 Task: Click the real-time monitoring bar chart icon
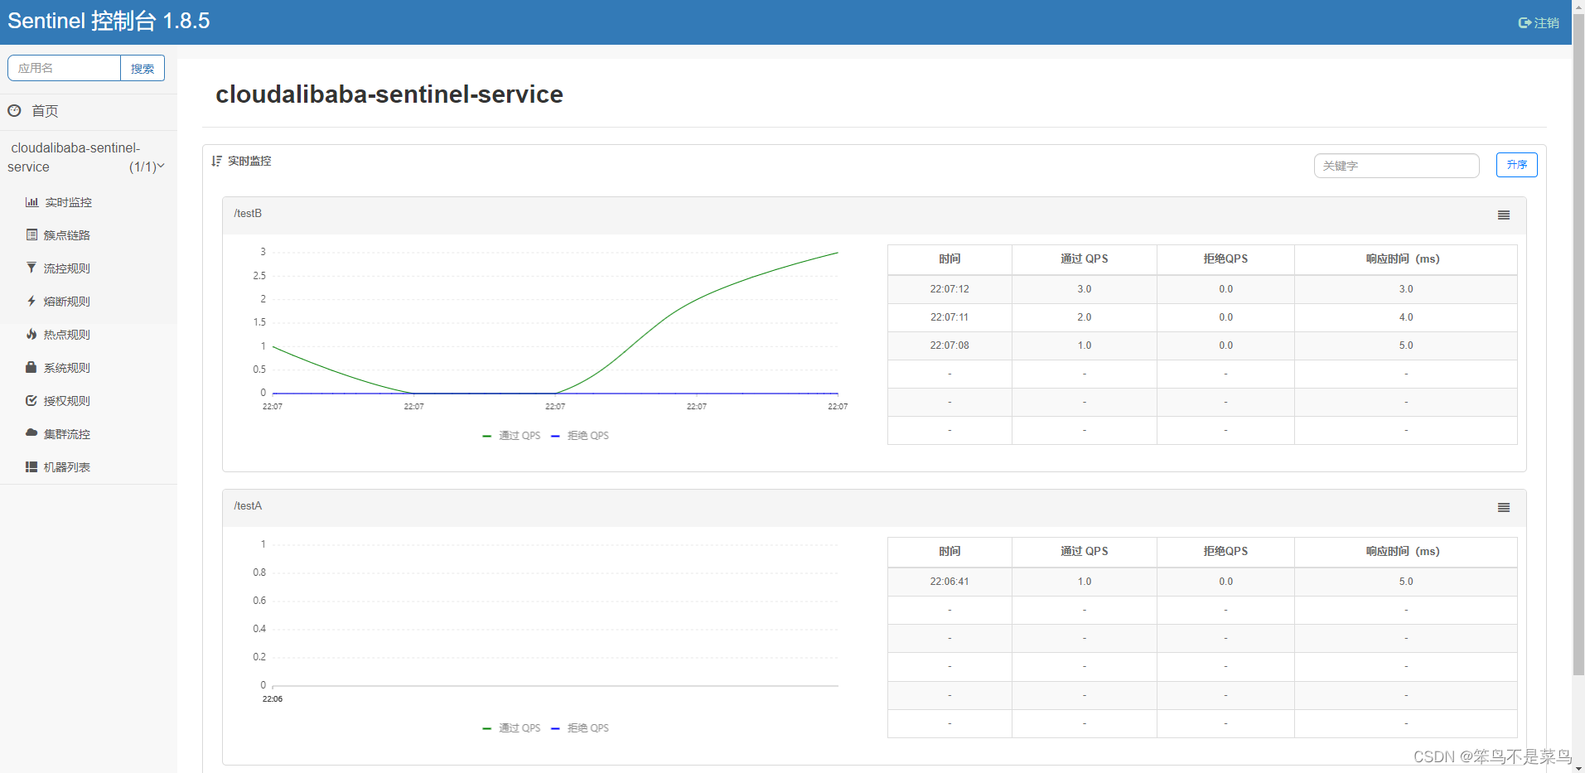click(x=31, y=202)
